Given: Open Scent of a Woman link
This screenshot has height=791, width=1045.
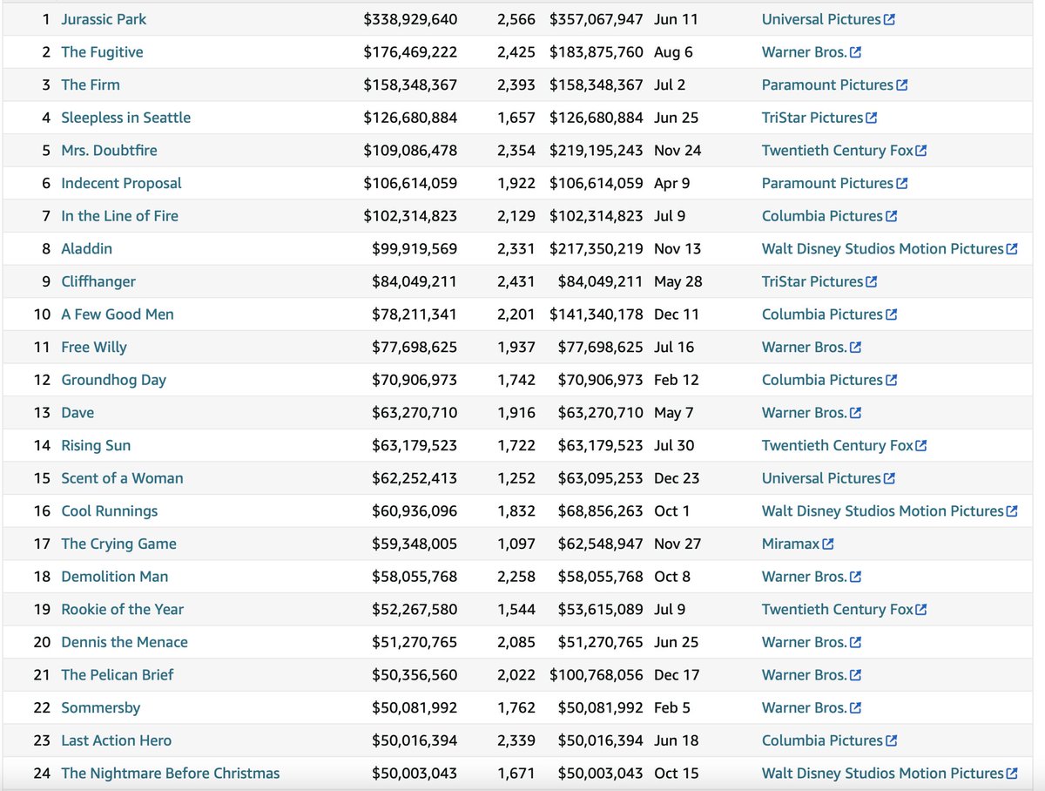Looking at the screenshot, I should point(122,478).
